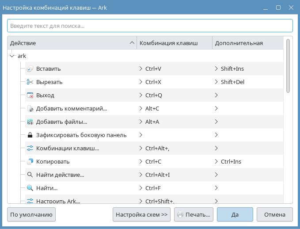Click the lock icon for Зафиксировать боковую панель
This screenshot has height=229, width=300.
[30, 135]
